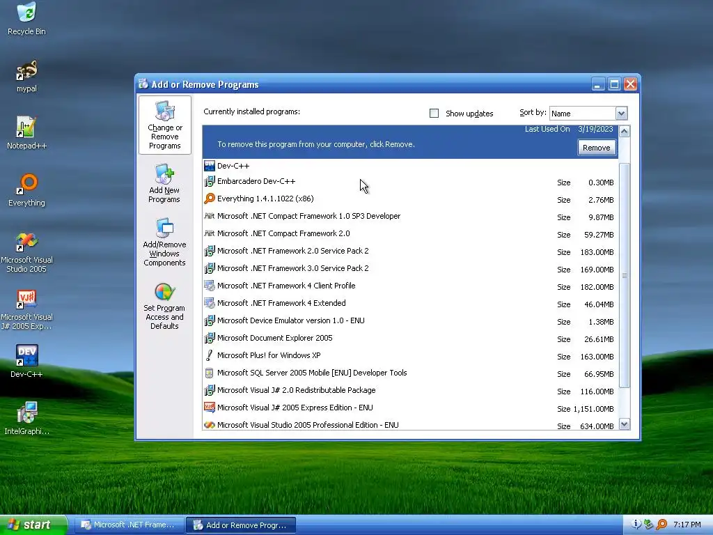This screenshot has height=535, width=713.
Task: Click the Embarcadero Dev-C++ entry icon
Action: pos(209,182)
